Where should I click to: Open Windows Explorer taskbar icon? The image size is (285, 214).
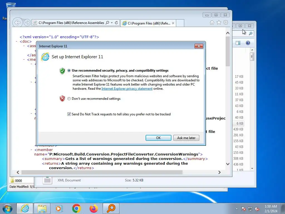point(42,208)
